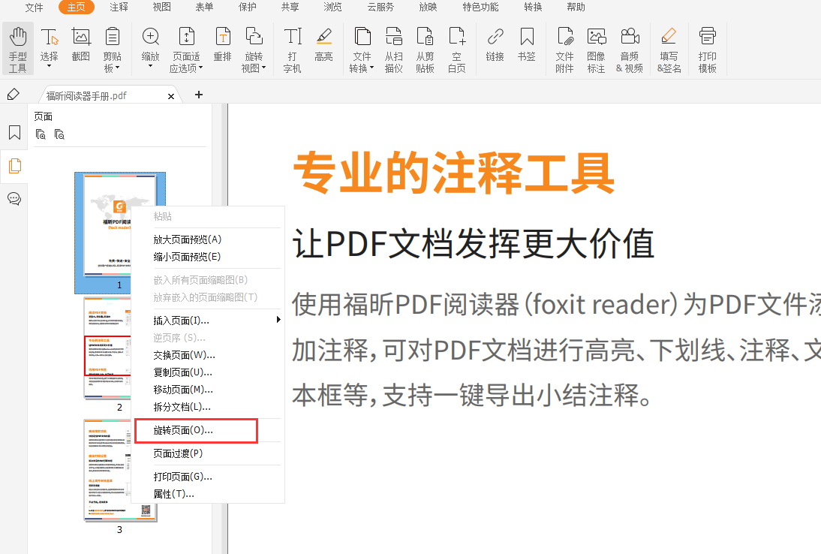Viewport: 821px width, 554px height.
Task: Expand the 剪贴板 dropdown arrow
Action: click(117, 68)
